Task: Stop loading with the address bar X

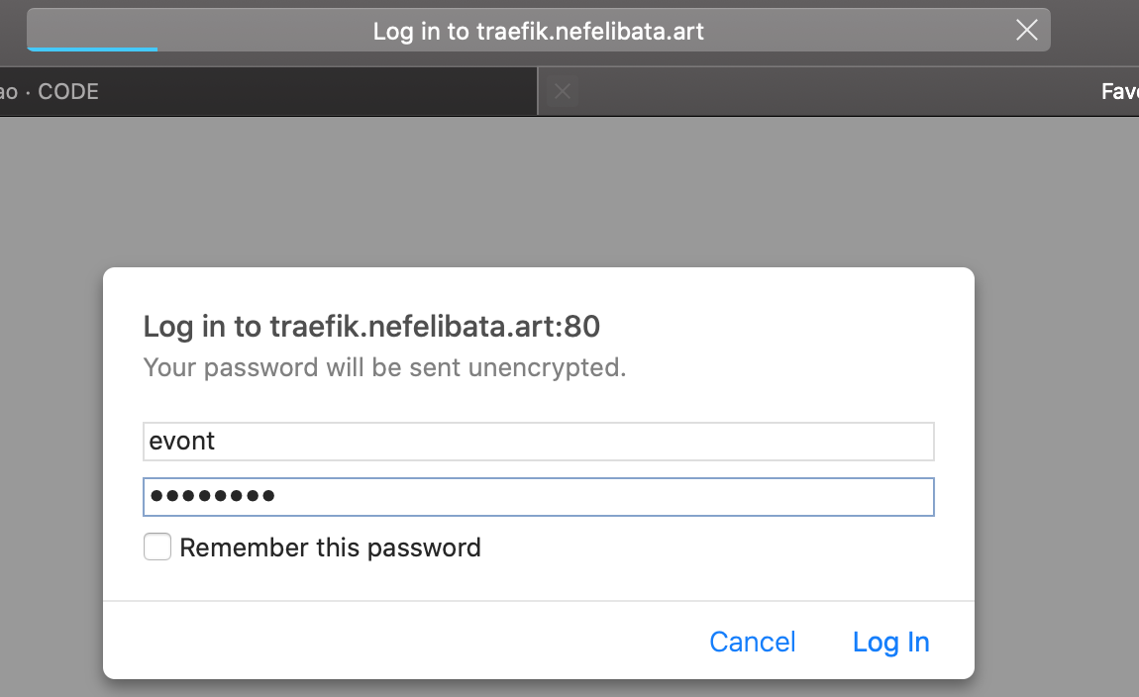Action: tap(1027, 31)
